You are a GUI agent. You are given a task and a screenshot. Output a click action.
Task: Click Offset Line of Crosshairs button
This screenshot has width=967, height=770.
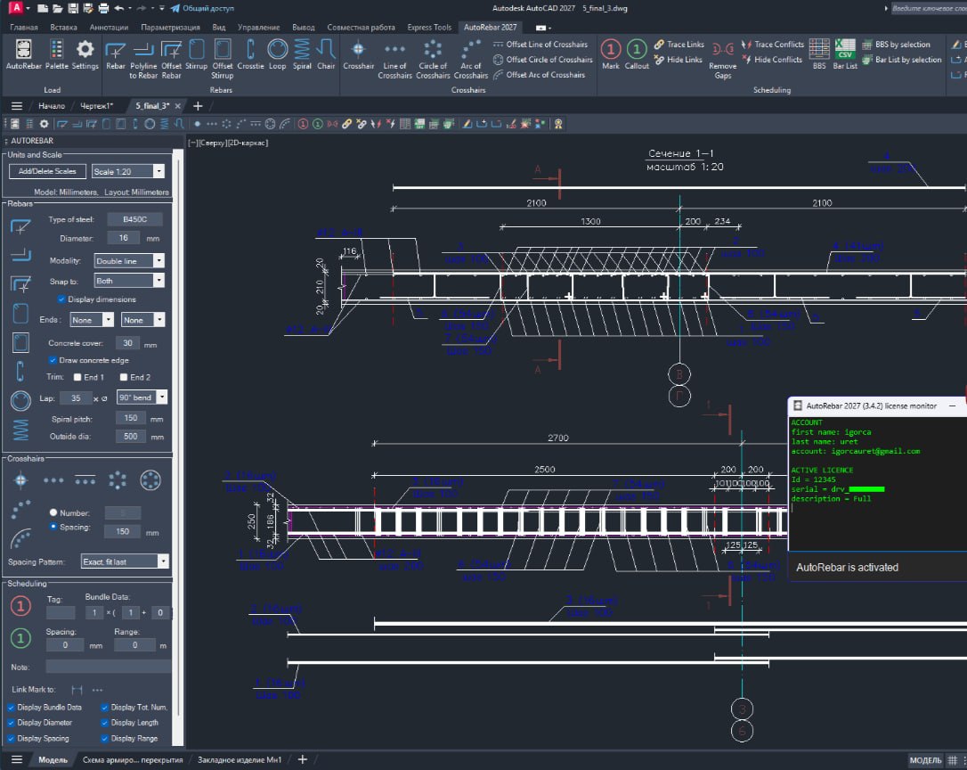(540, 45)
